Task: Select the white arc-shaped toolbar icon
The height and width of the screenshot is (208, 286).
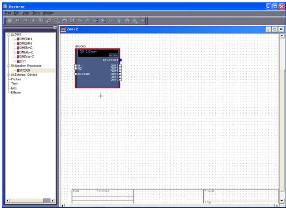Action: 64,21
